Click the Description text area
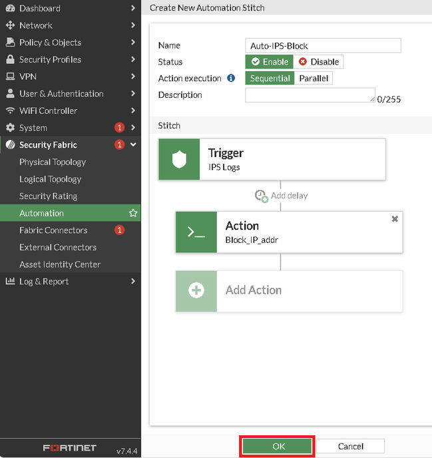The width and height of the screenshot is (432, 458). coord(310,95)
